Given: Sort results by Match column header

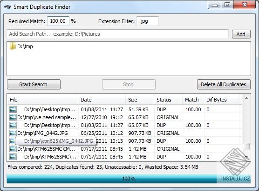Looking at the screenshot, I should 193,100.
